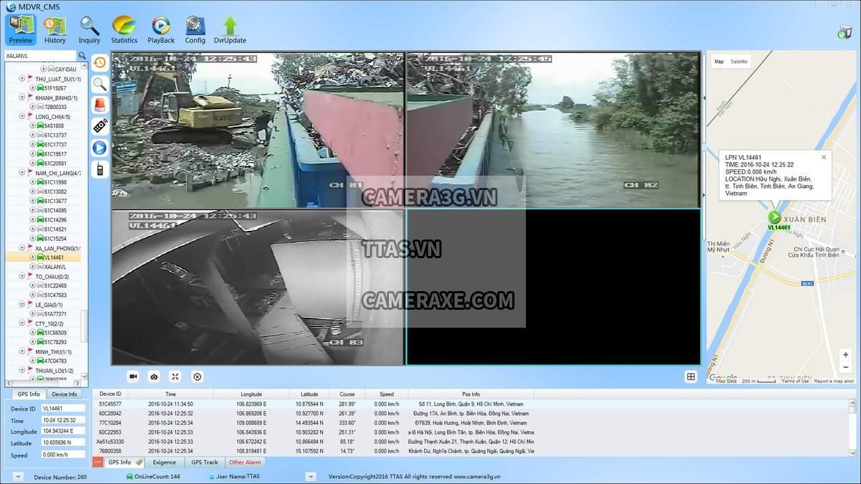
Task: Switch to the left panel GPS Info tab
Action: pyautogui.click(x=29, y=394)
